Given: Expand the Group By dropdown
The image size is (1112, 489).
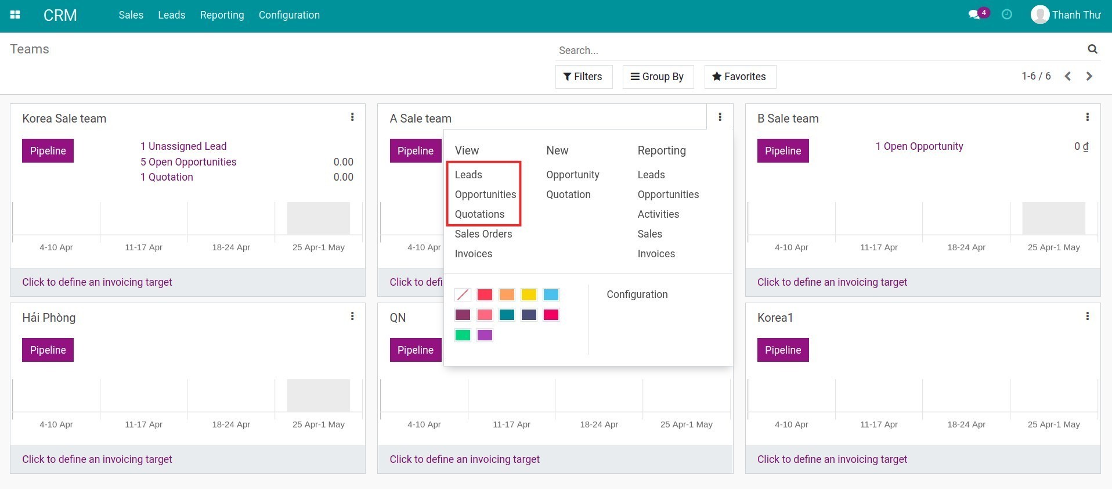Looking at the screenshot, I should (x=658, y=77).
